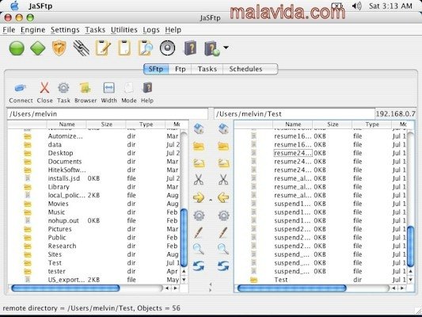
Task: Open the SFtp panel Help button
Action: (147, 94)
